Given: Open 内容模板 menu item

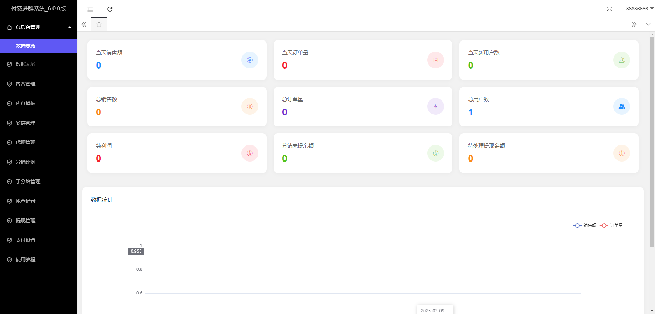Looking at the screenshot, I should (x=38, y=103).
